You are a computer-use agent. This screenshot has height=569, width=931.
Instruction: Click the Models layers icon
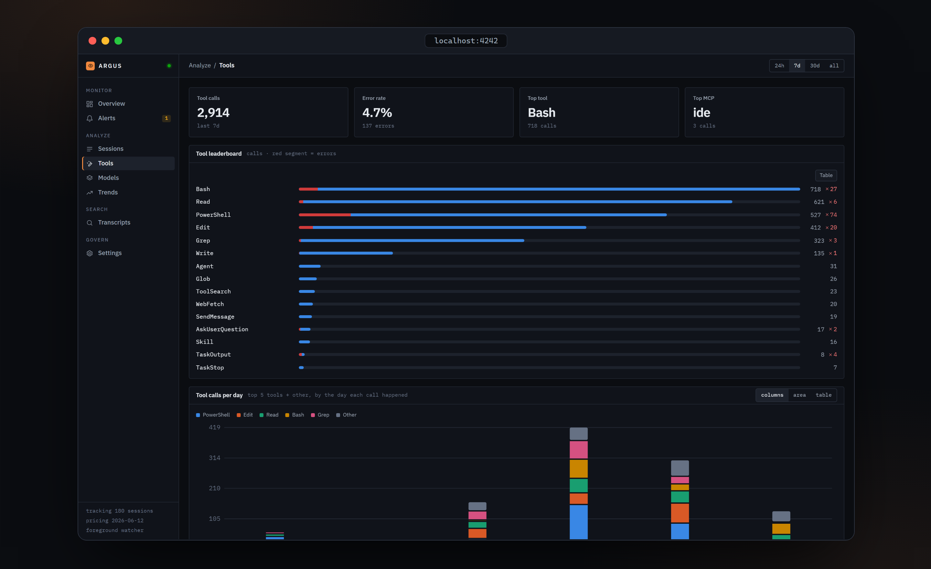pos(90,178)
